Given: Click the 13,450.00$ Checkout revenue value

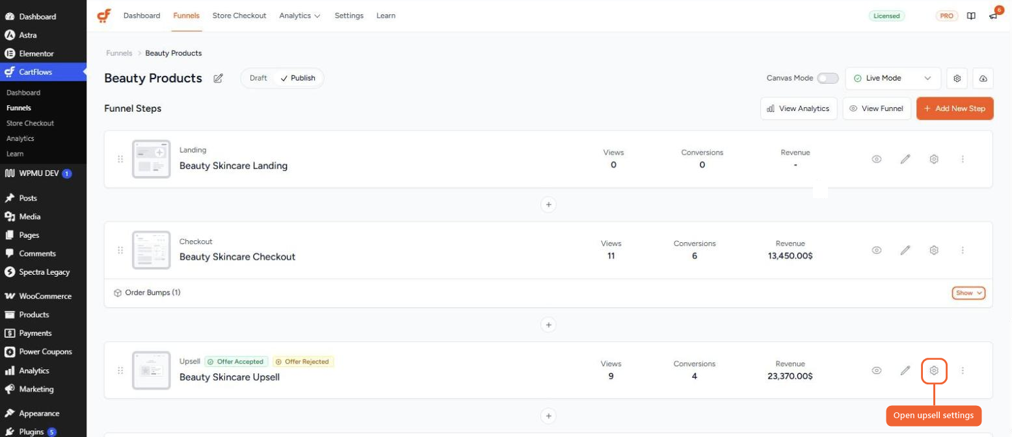Looking at the screenshot, I should pos(790,256).
